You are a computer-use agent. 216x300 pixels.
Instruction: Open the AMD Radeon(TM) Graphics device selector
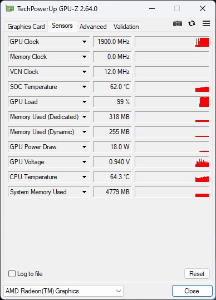coord(63,291)
